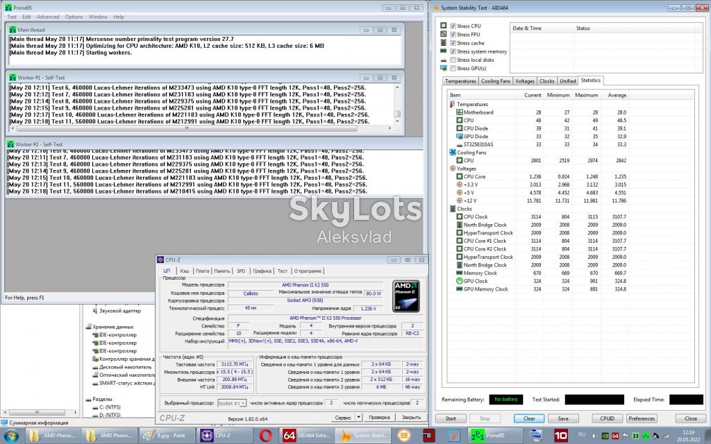
Task: Click the ST3250310AS drive icon
Action: (460, 144)
